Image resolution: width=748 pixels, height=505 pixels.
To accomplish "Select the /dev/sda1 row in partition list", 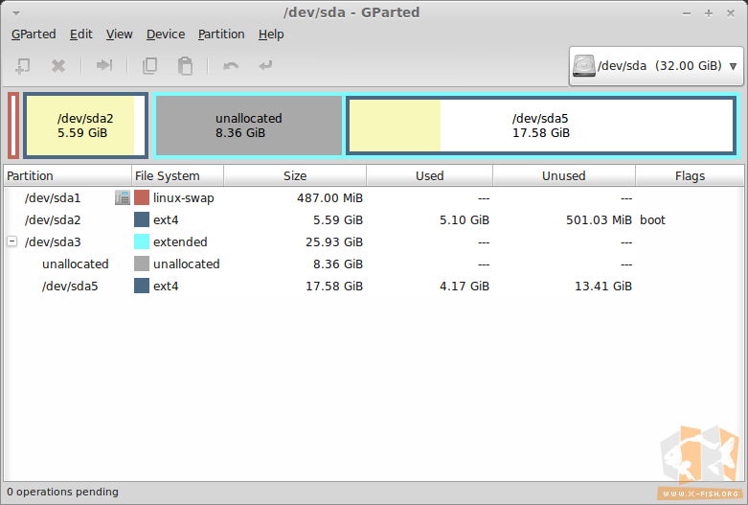I will (x=374, y=197).
